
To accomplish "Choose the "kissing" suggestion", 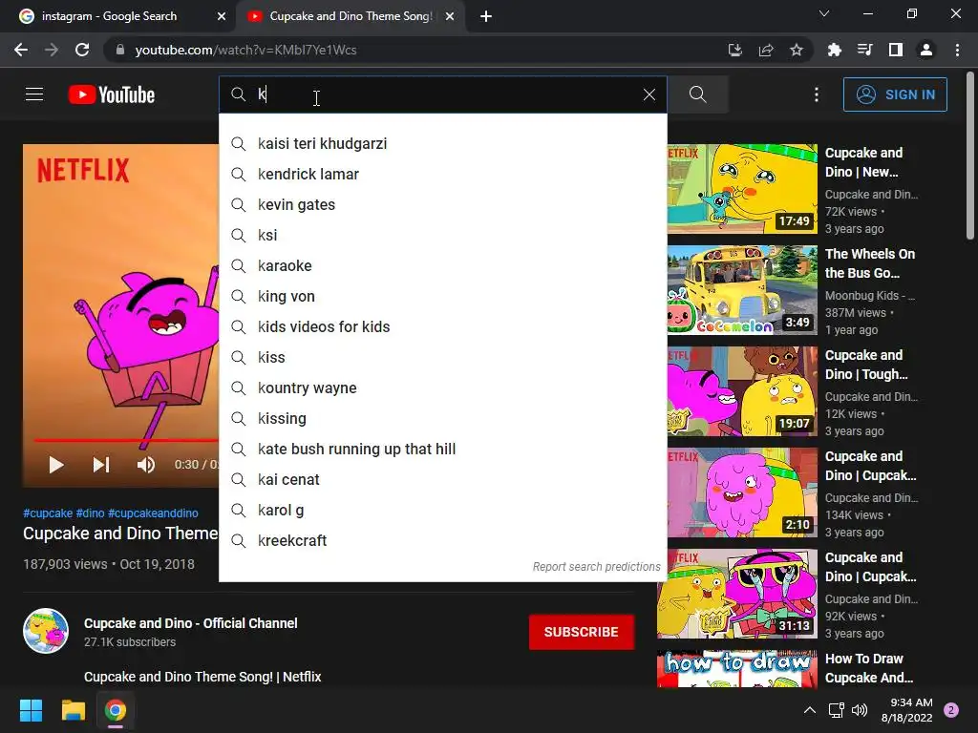I will (x=443, y=418).
